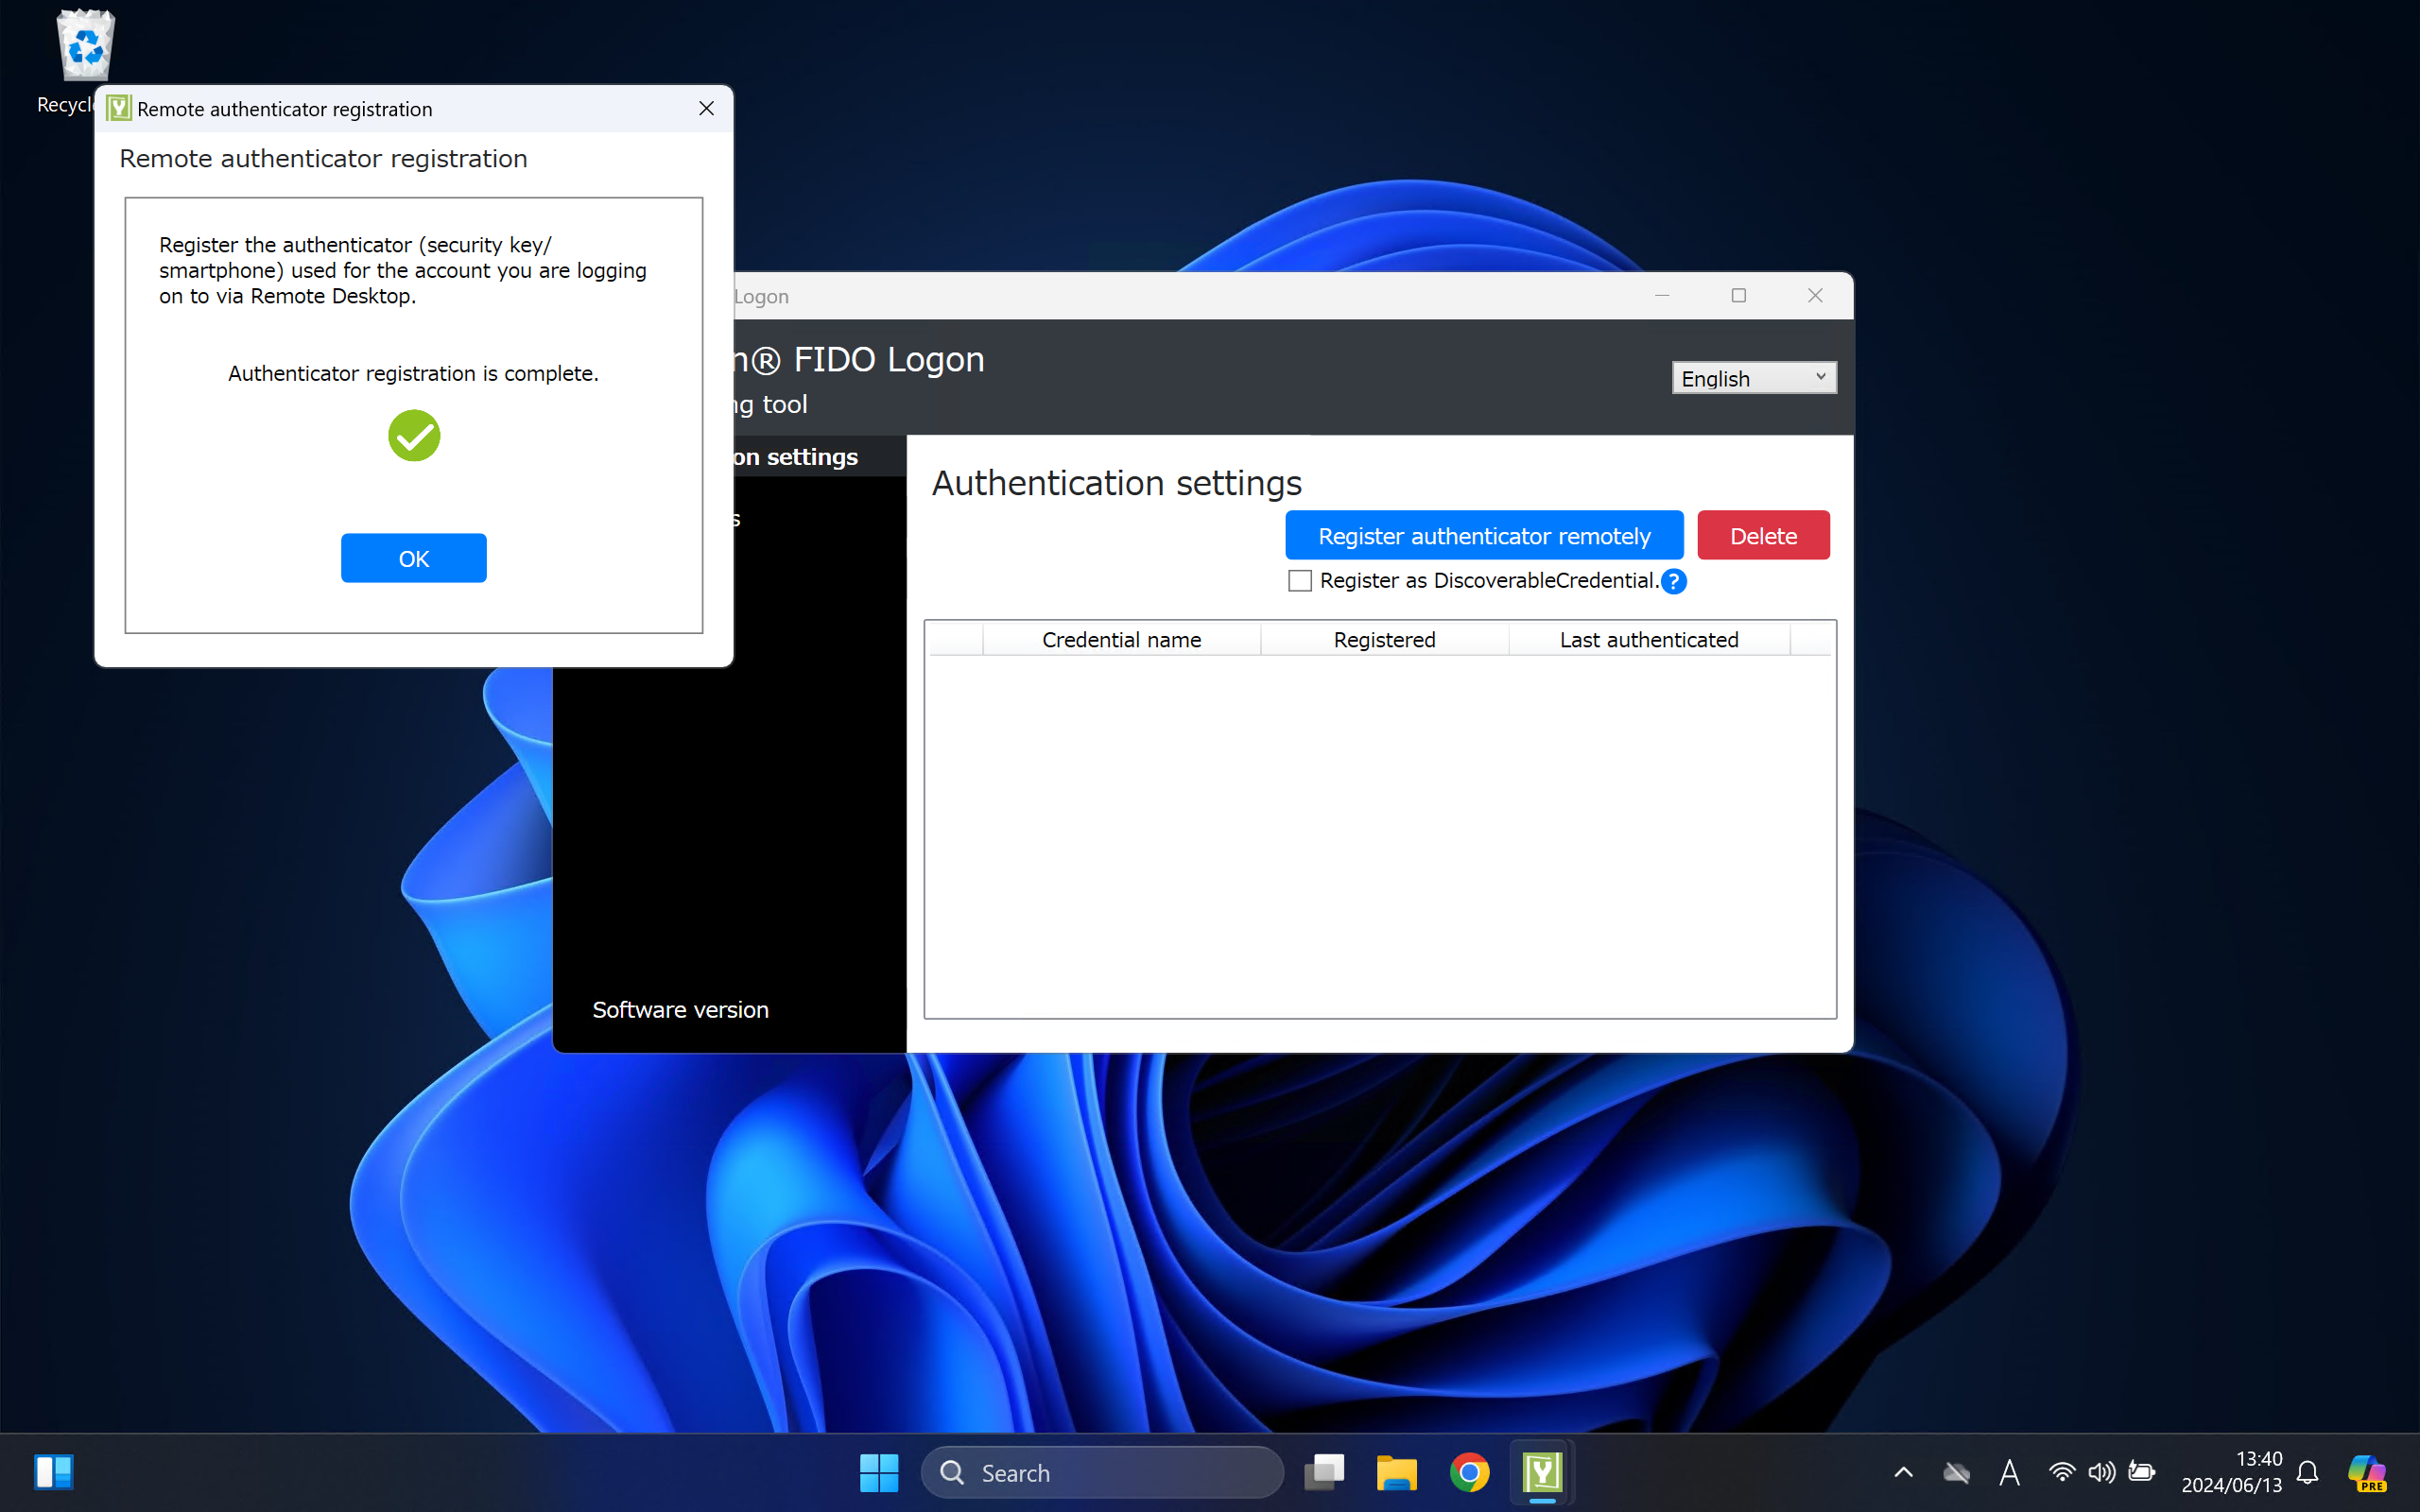Open Task View from the taskbar
This screenshot has width=2420, height=1512.
(x=1324, y=1472)
